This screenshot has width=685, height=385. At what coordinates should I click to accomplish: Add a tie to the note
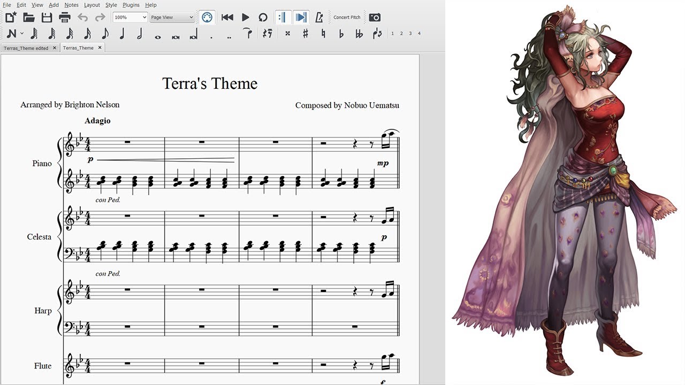(x=248, y=34)
